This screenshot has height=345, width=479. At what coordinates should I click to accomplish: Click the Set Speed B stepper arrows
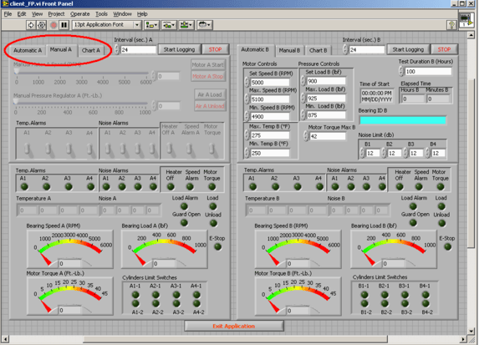[247, 82]
